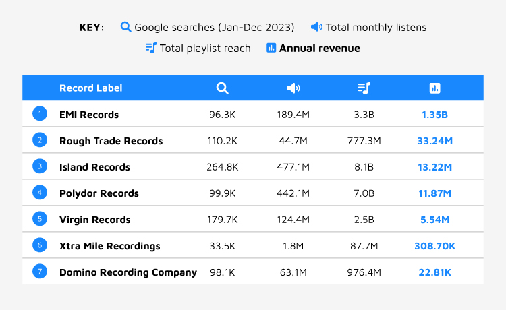Click EMI Google searches value 96.3K
The height and width of the screenshot is (310, 506).
pos(223,115)
